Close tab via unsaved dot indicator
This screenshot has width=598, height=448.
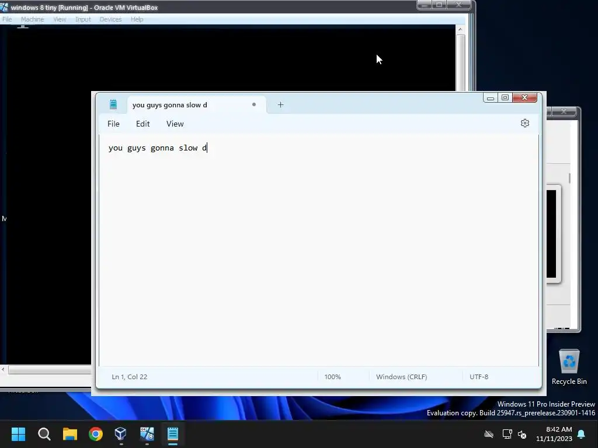[x=254, y=104]
